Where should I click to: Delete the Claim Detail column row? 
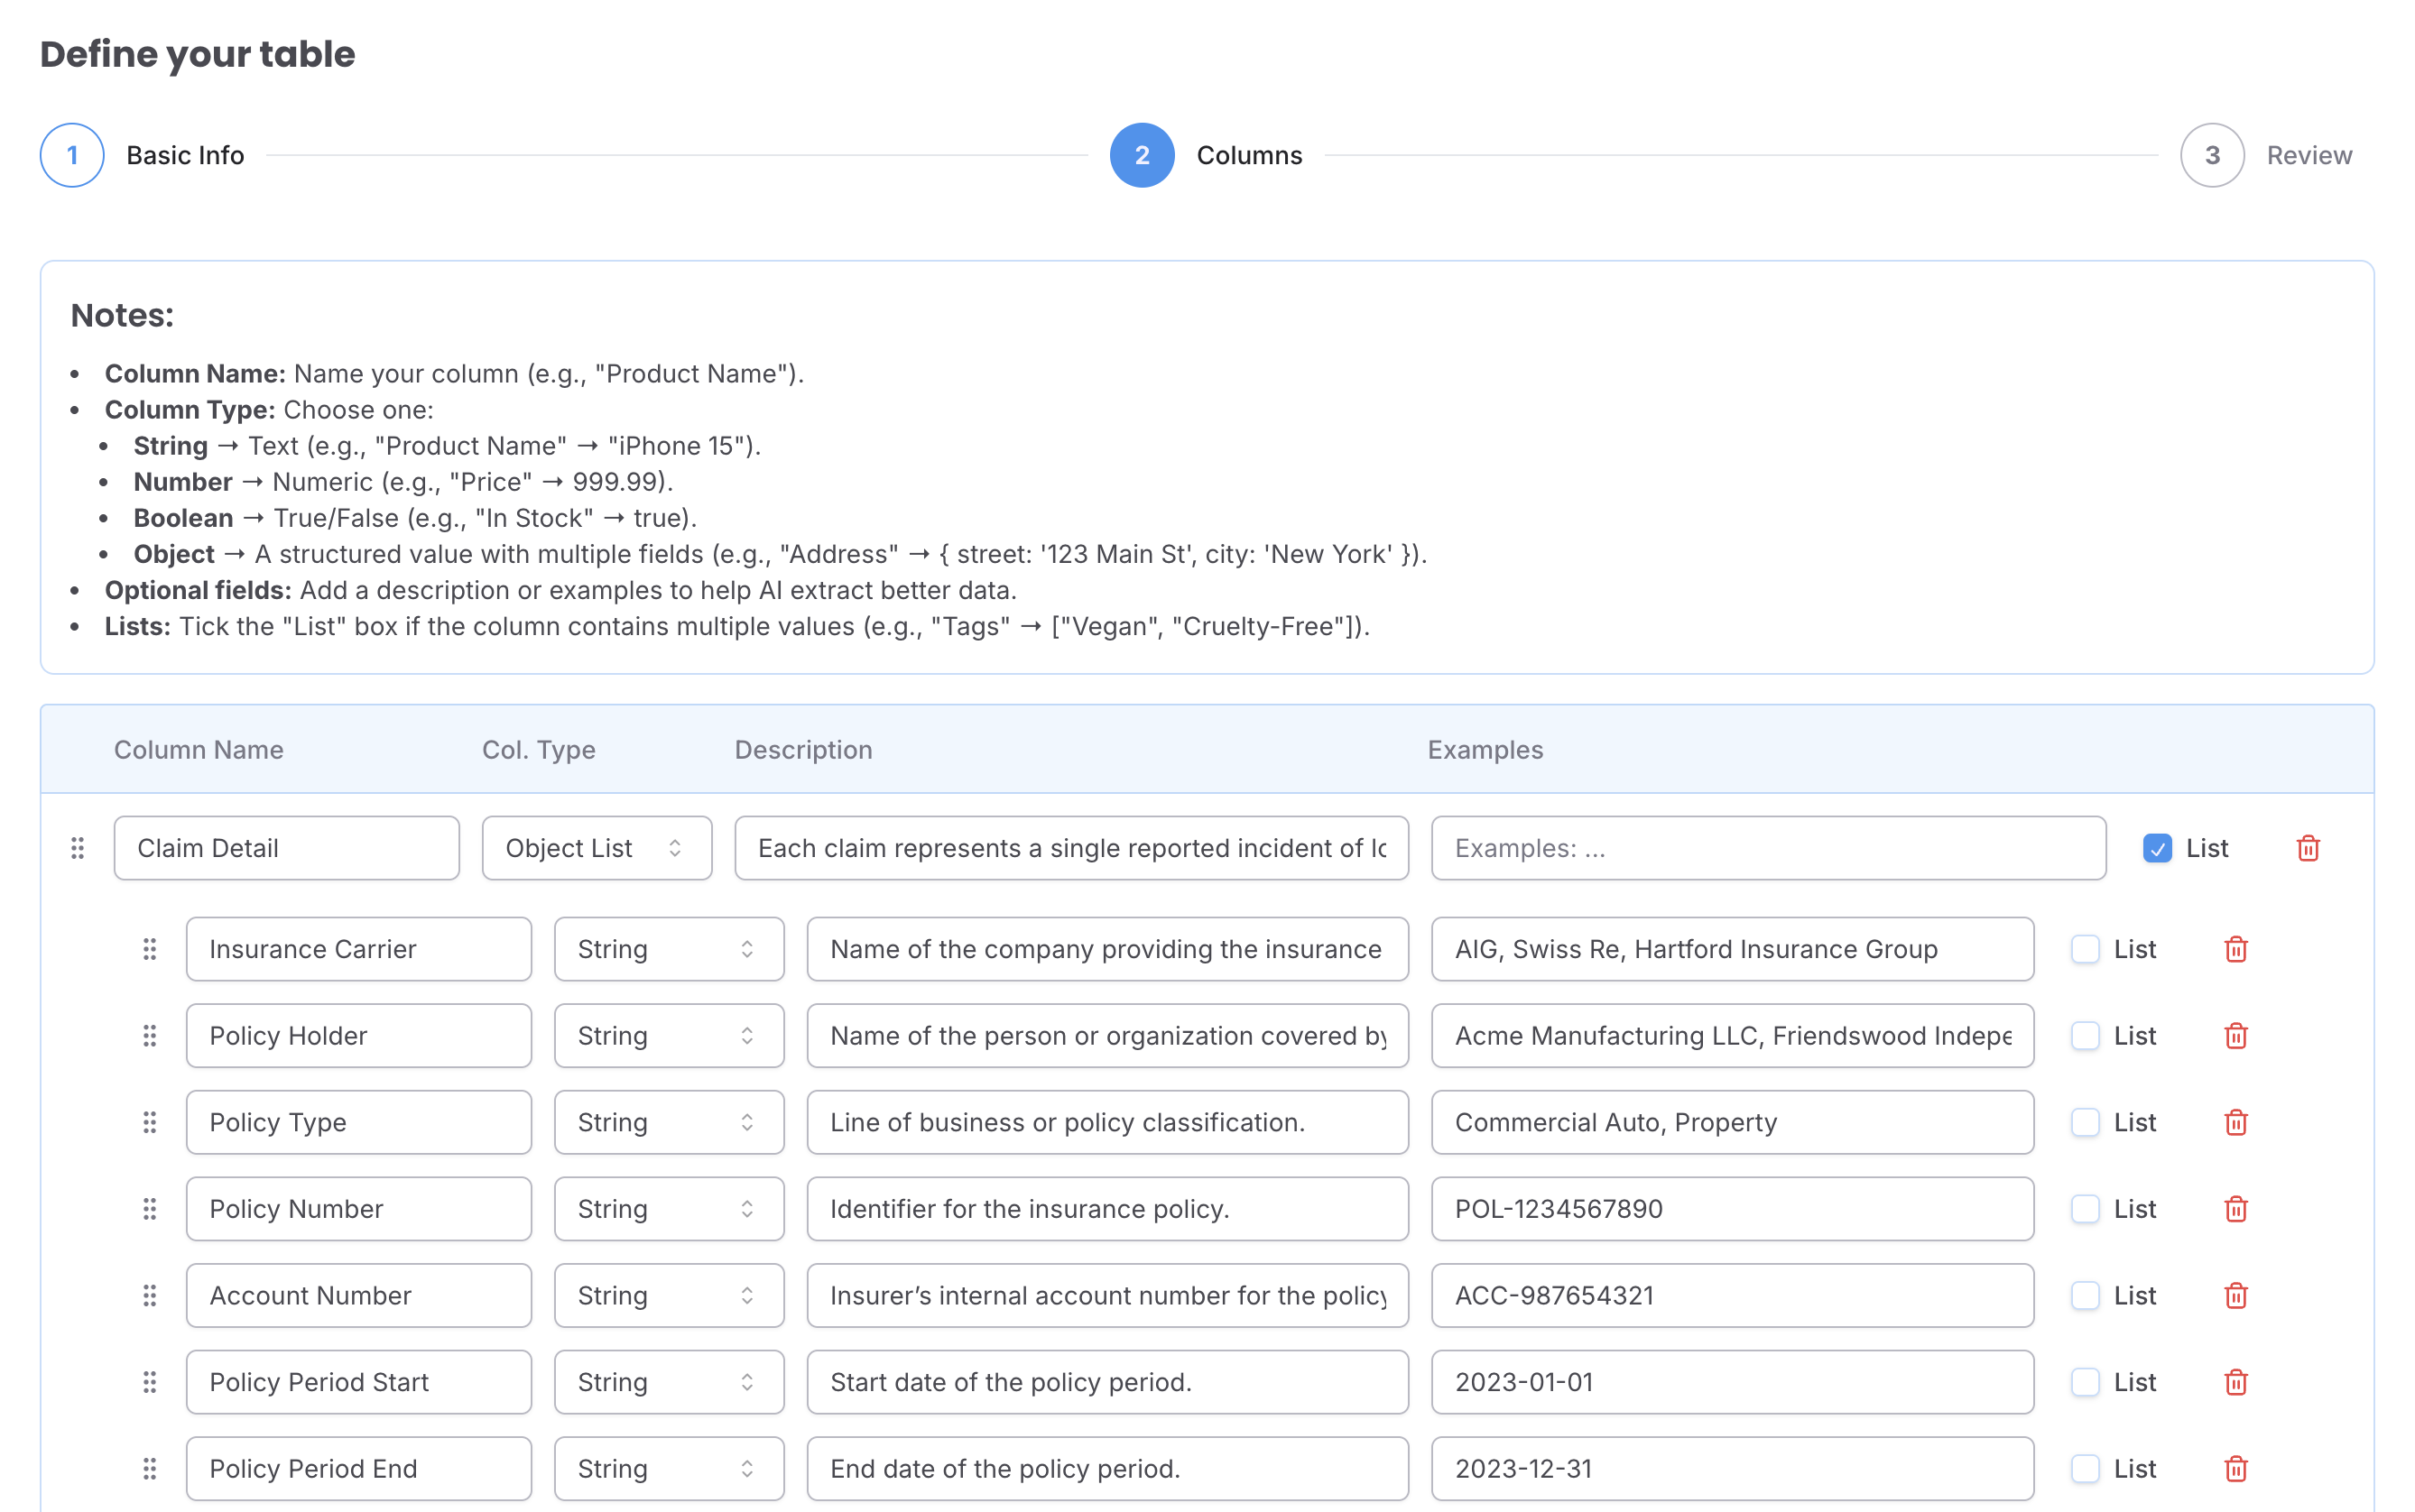[2308, 848]
